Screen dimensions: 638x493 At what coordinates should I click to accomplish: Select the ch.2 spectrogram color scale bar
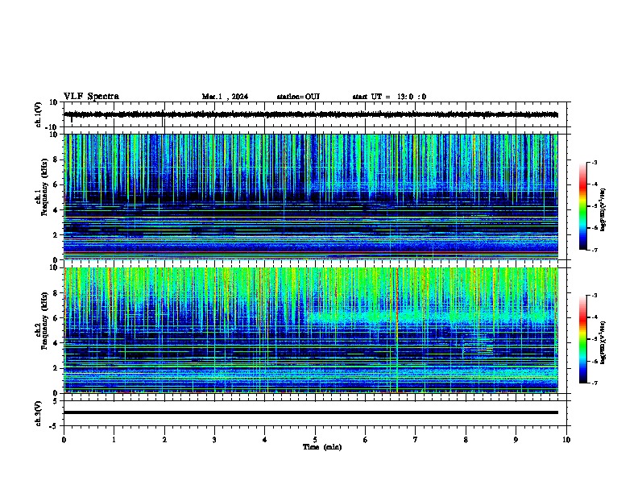pyautogui.click(x=582, y=339)
